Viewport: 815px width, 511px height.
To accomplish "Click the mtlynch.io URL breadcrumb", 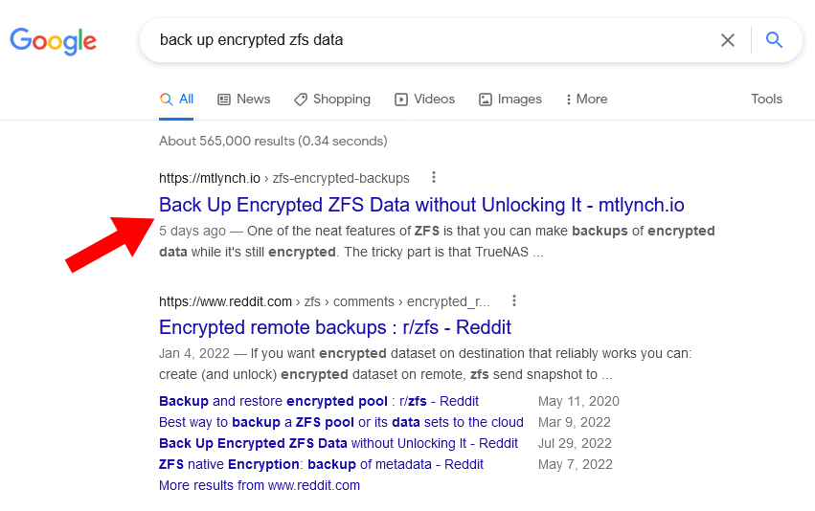I will (210, 178).
